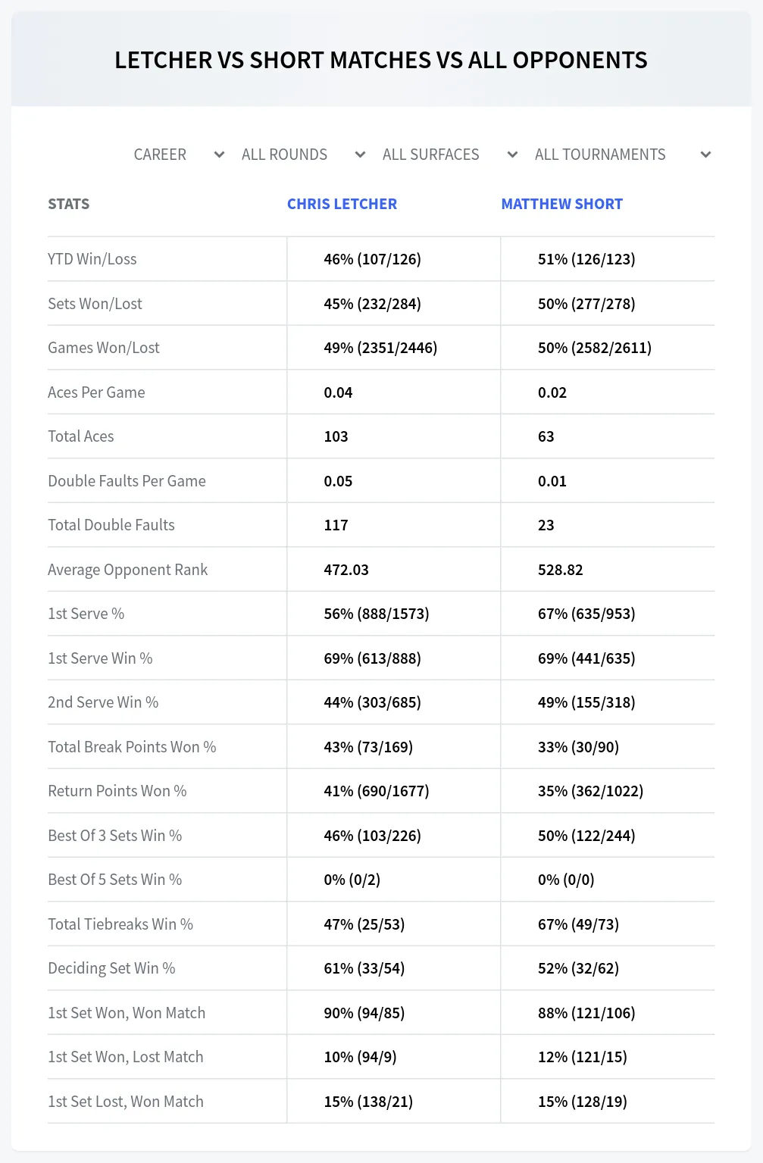The height and width of the screenshot is (1163, 763).
Task: Click the 0.04 aces per game value
Action: 338,392
